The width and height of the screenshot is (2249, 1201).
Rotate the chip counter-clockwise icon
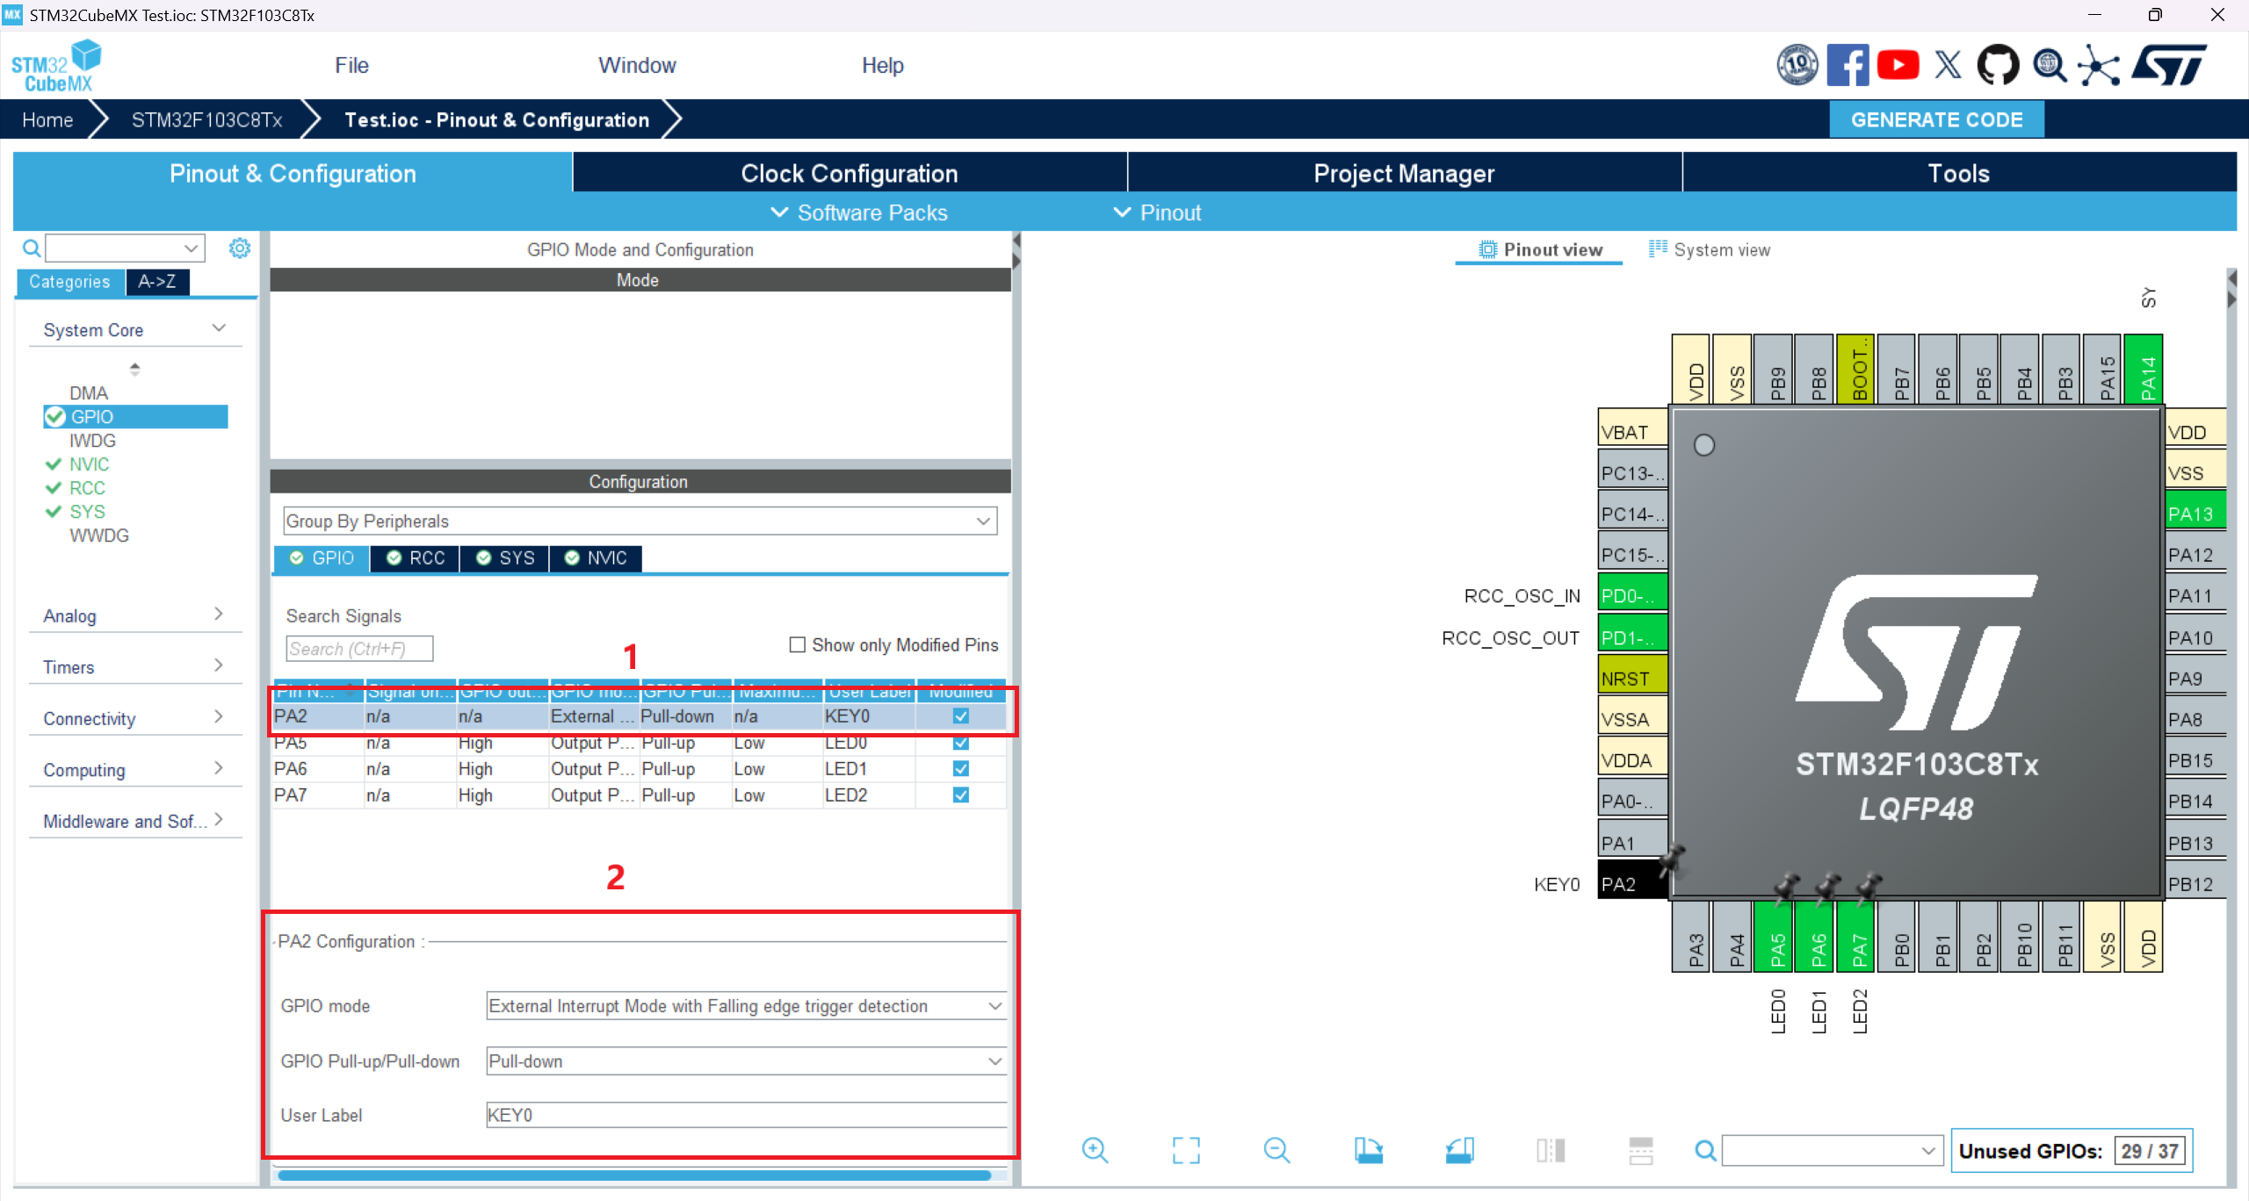(x=1459, y=1150)
